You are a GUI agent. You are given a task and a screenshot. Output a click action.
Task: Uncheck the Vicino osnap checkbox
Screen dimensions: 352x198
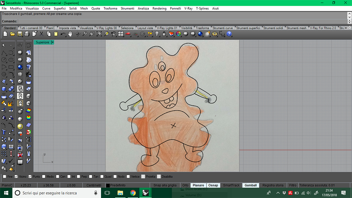point(17,177)
